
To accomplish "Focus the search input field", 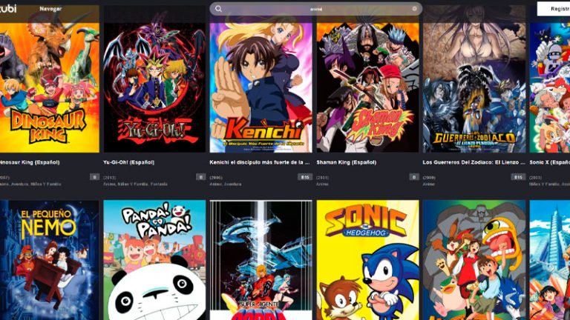I will 315,9.
